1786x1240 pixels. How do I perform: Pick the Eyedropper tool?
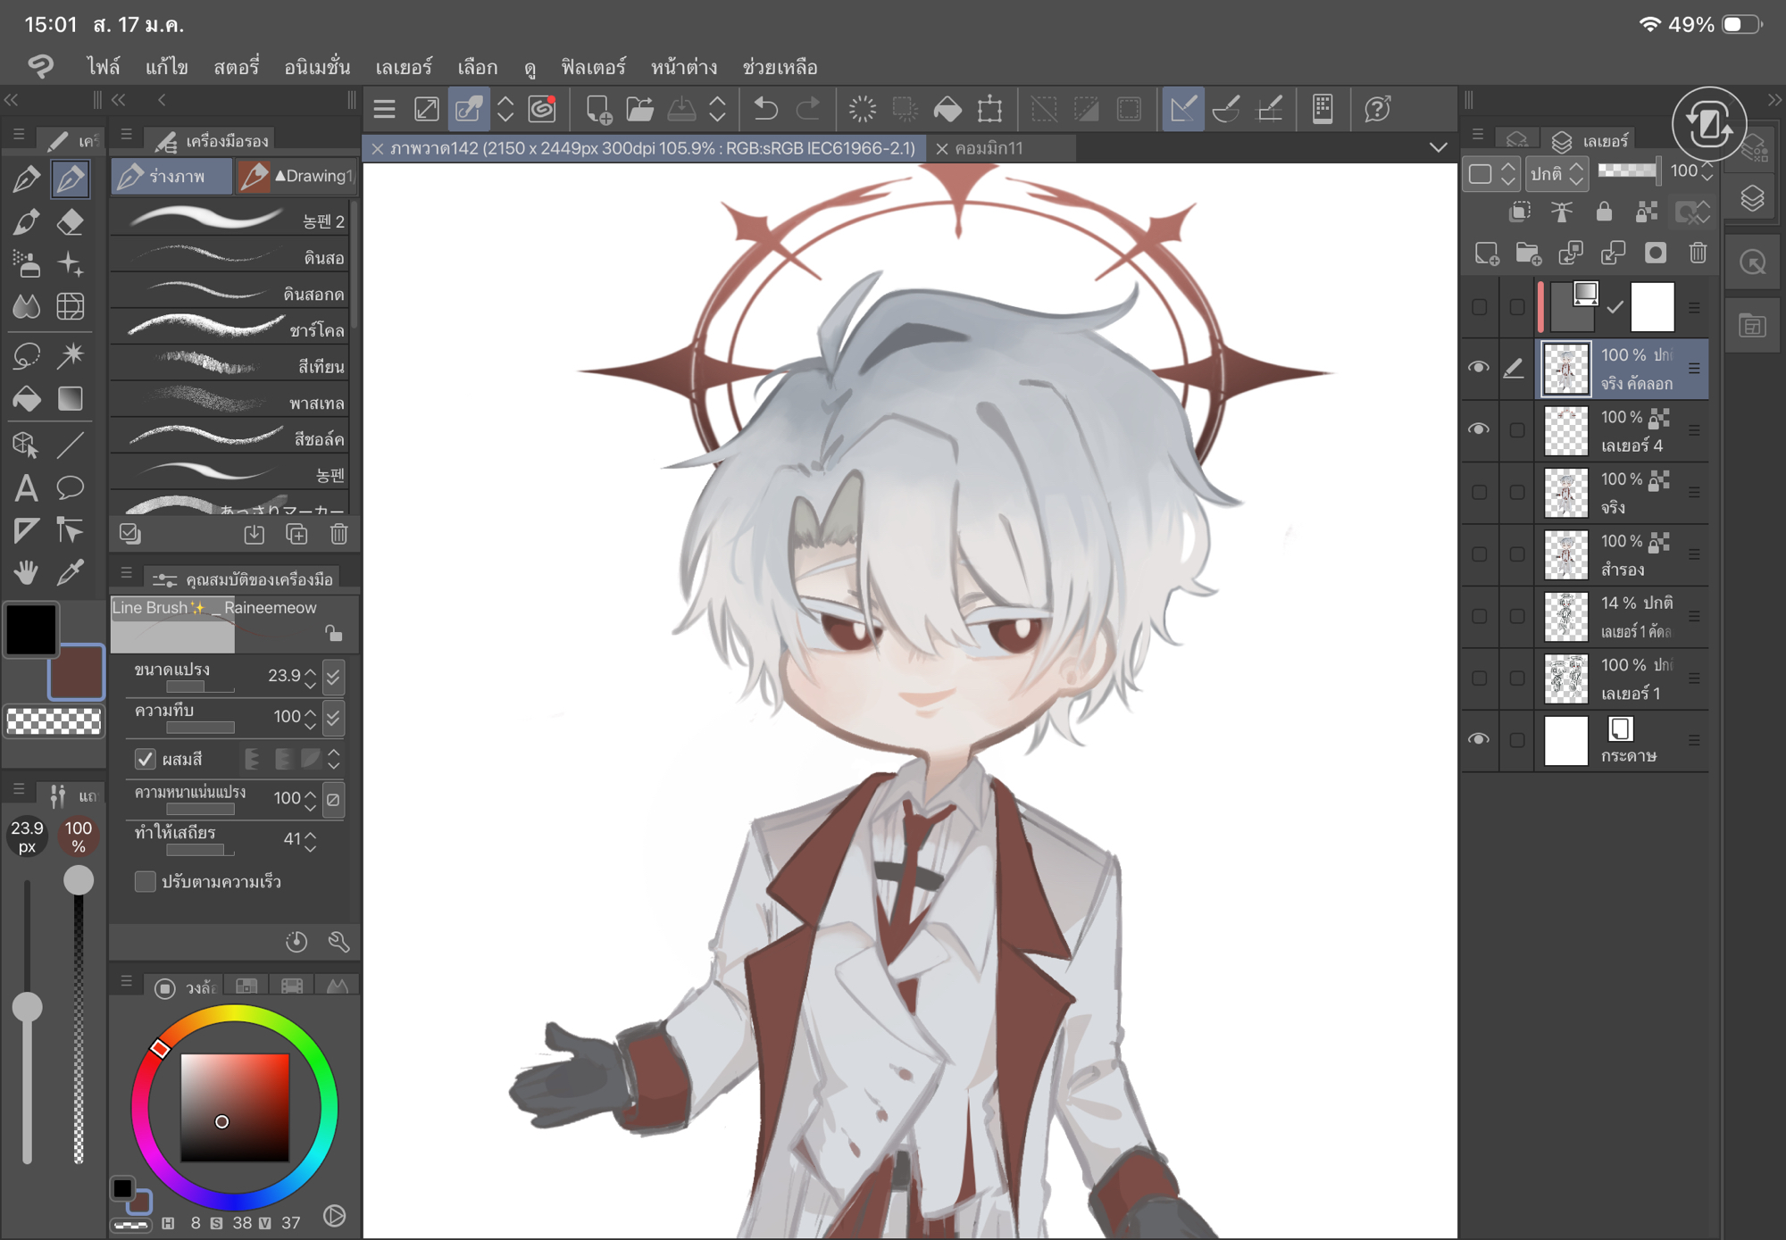pyautogui.click(x=71, y=572)
